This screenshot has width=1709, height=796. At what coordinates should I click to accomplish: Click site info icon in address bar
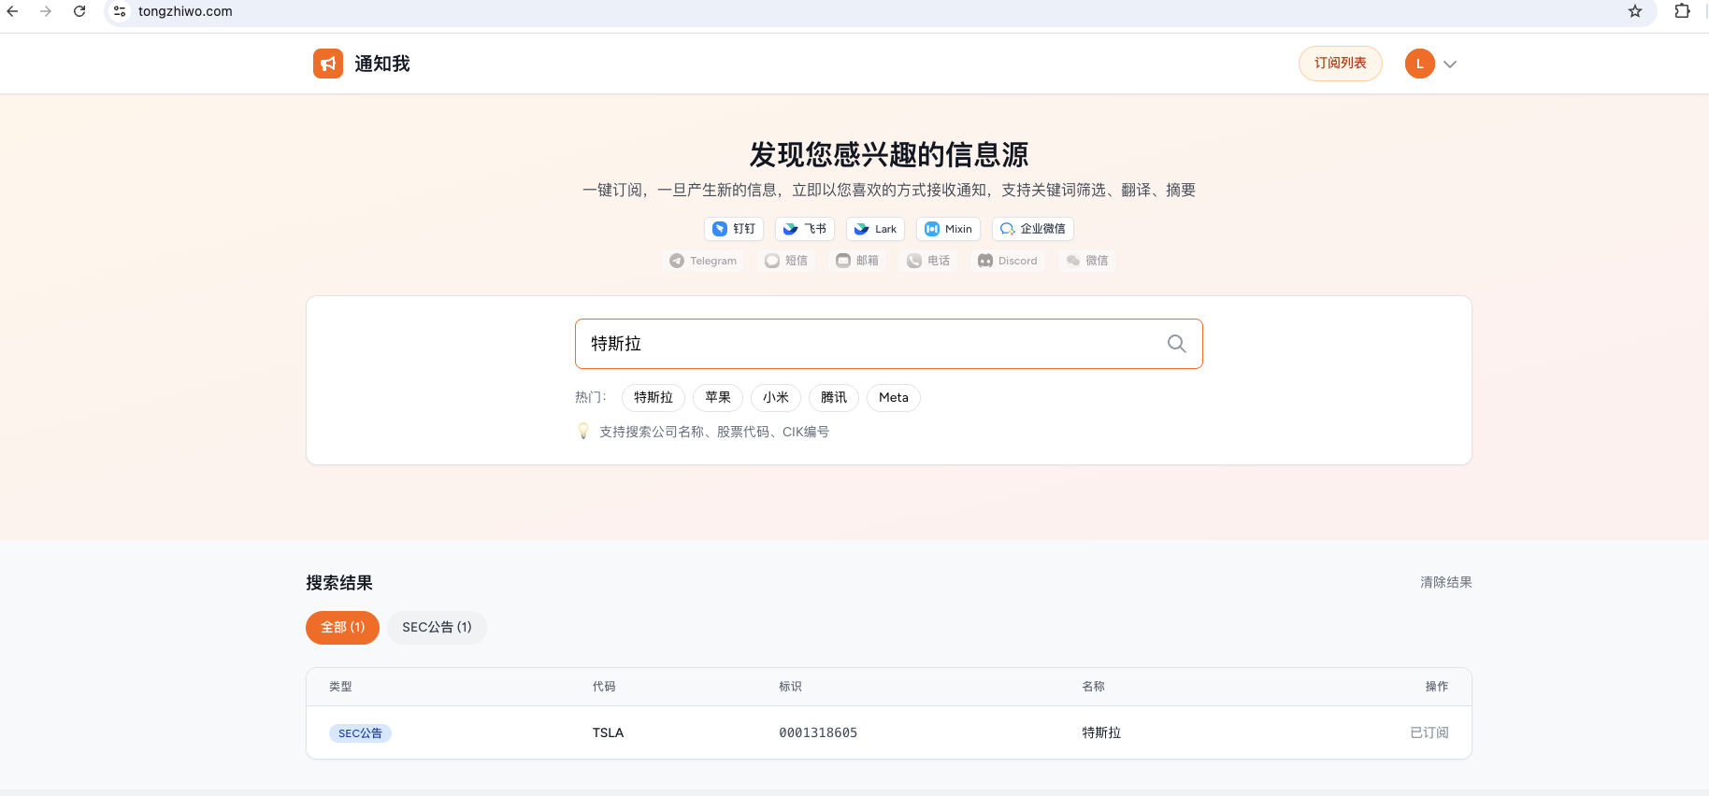[120, 11]
